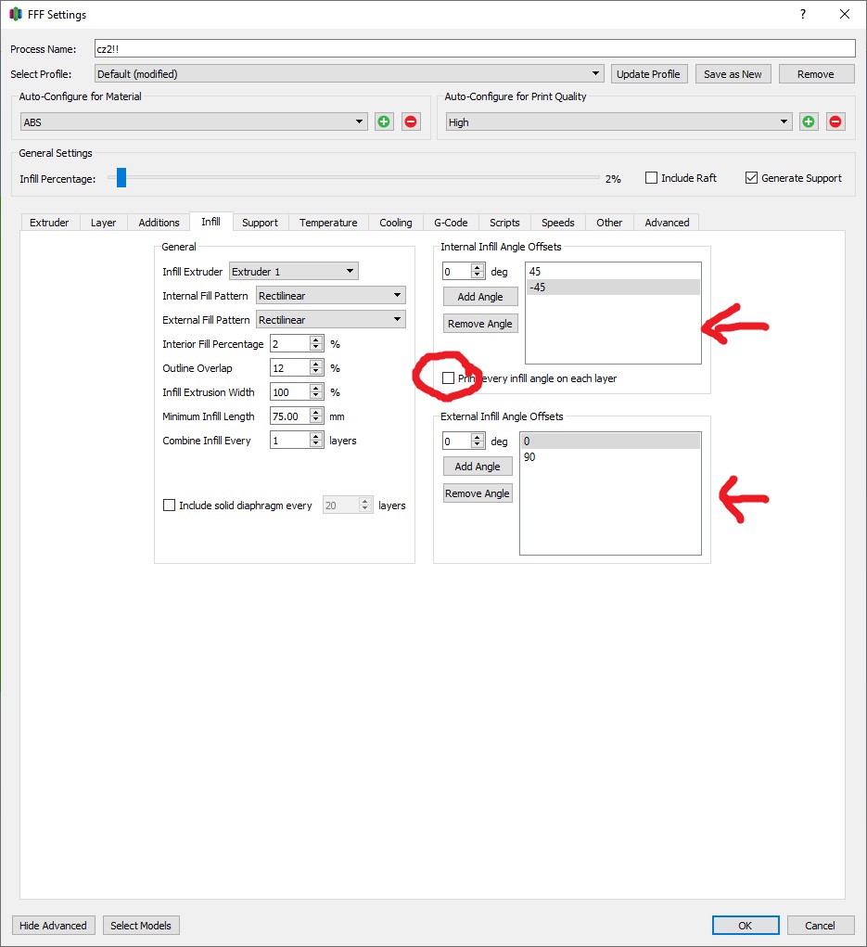The image size is (867, 947).
Task: Click the Outline Overlap value field
Action: click(x=290, y=368)
